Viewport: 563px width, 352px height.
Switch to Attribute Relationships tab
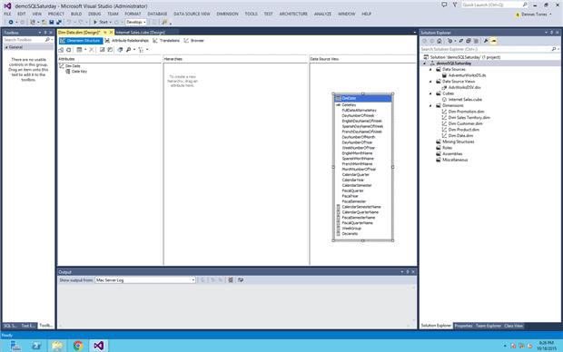[127, 41]
